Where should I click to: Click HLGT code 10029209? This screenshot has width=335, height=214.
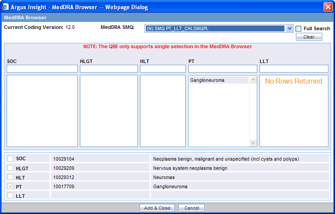click(x=64, y=168)
